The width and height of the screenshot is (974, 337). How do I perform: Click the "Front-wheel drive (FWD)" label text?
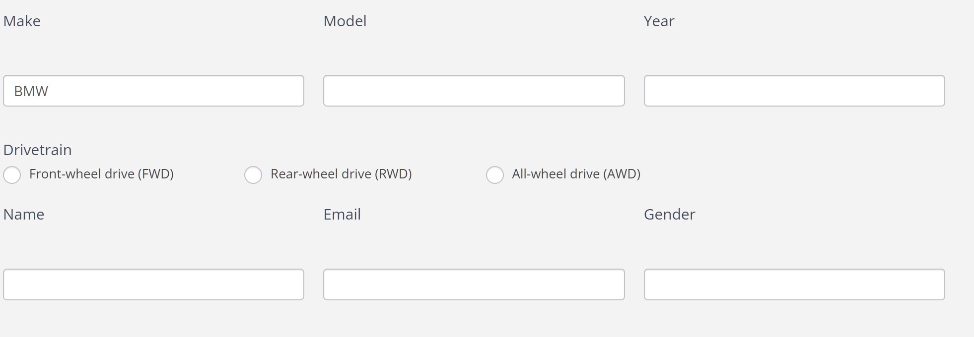click(x=101, y=174)
